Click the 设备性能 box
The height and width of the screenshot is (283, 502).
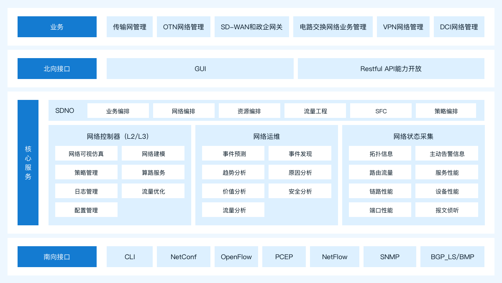(447, 191)
